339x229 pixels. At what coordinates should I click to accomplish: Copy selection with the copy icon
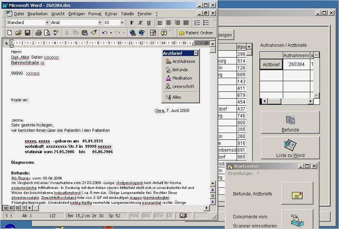tap(76, 33)
